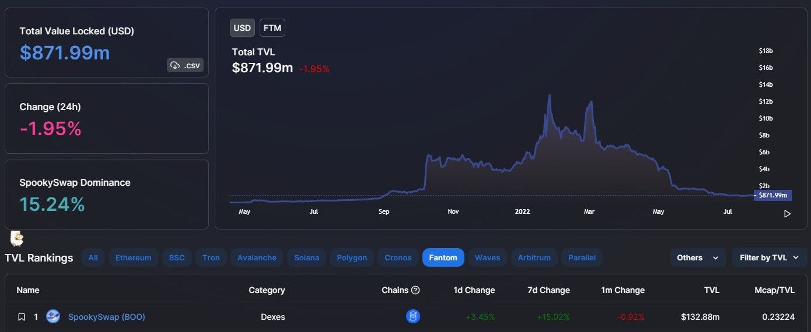Click the +3.45% 1d change value
811x332 pixels.
click(x=480, y=317)
